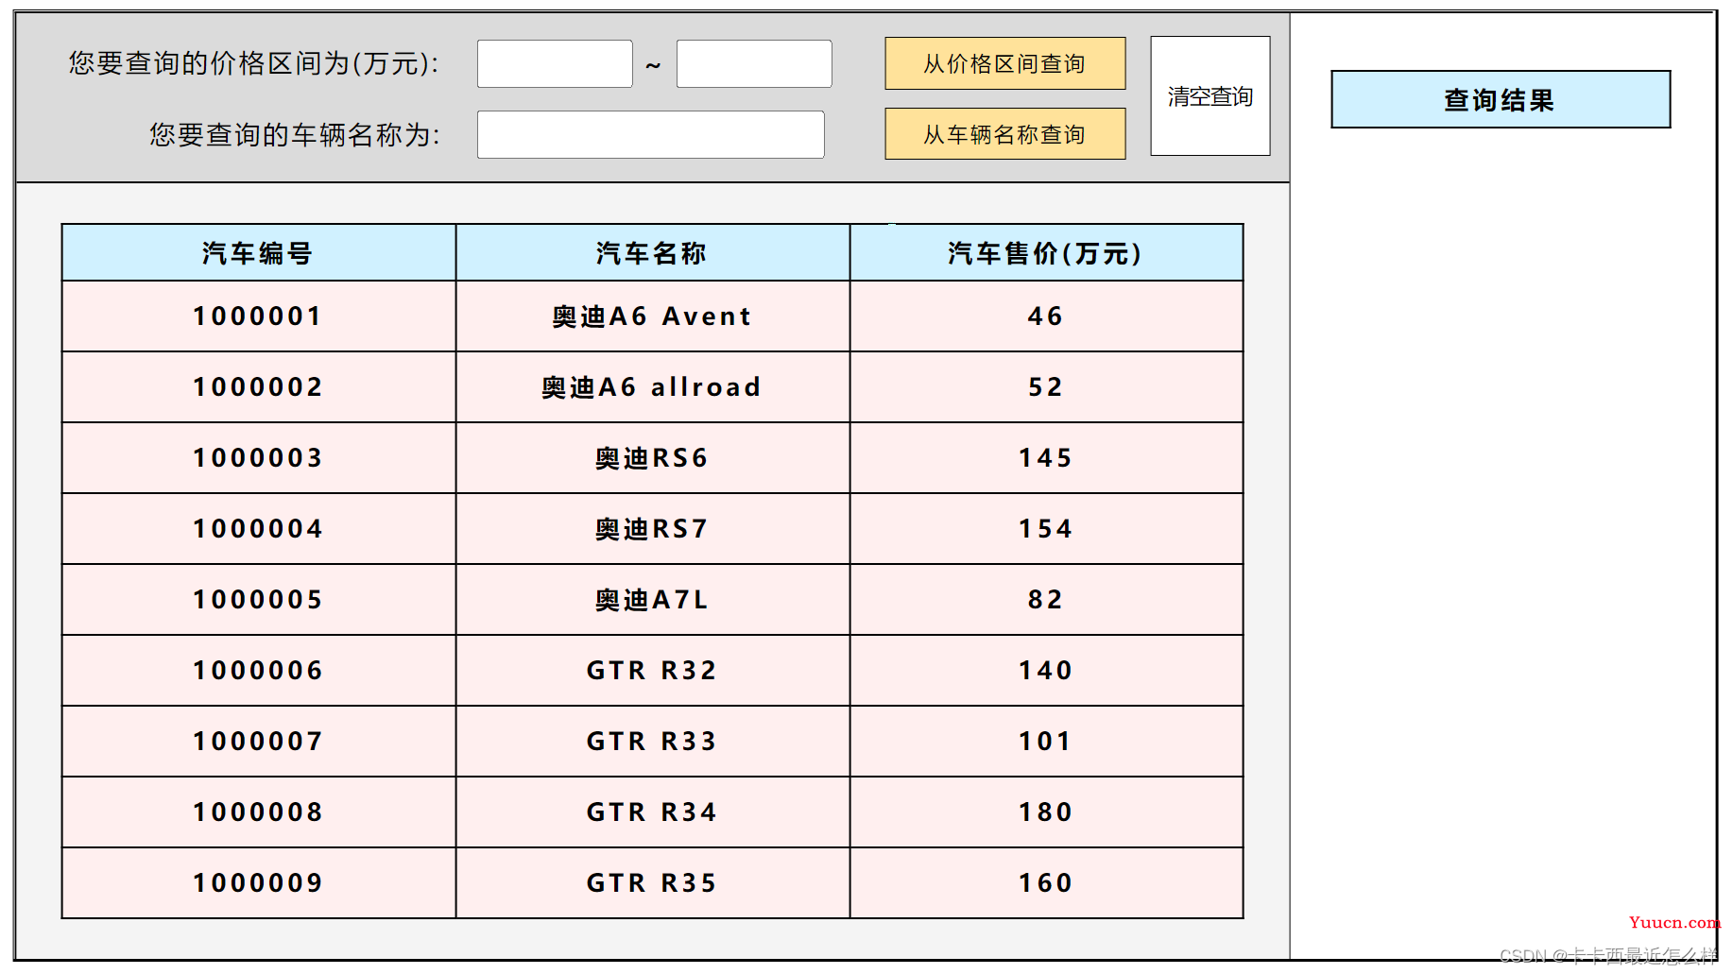Click the price 140 cell
1733x974 pixels.
1047,671
